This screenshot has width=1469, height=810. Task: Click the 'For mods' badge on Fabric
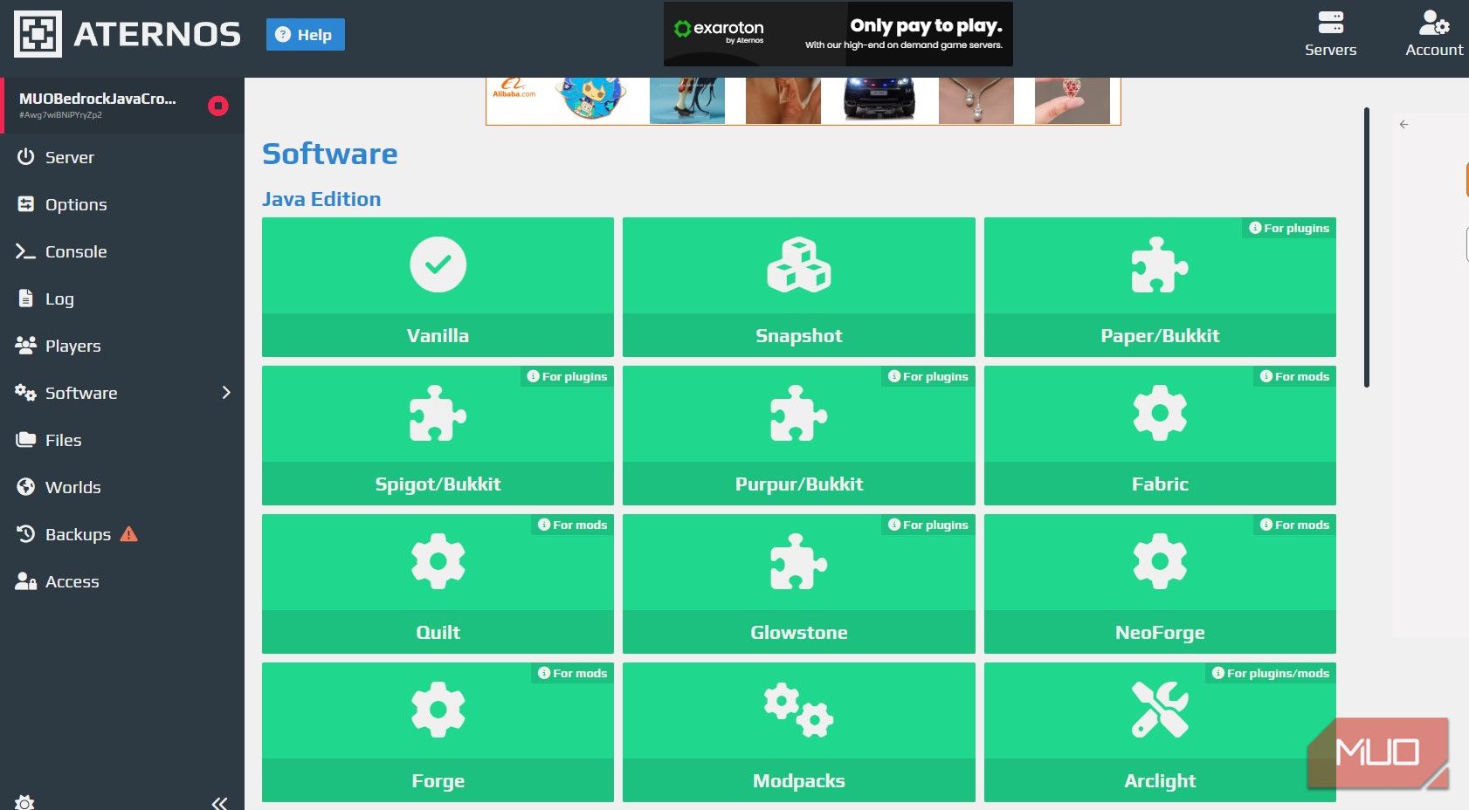pos(1293,377)
